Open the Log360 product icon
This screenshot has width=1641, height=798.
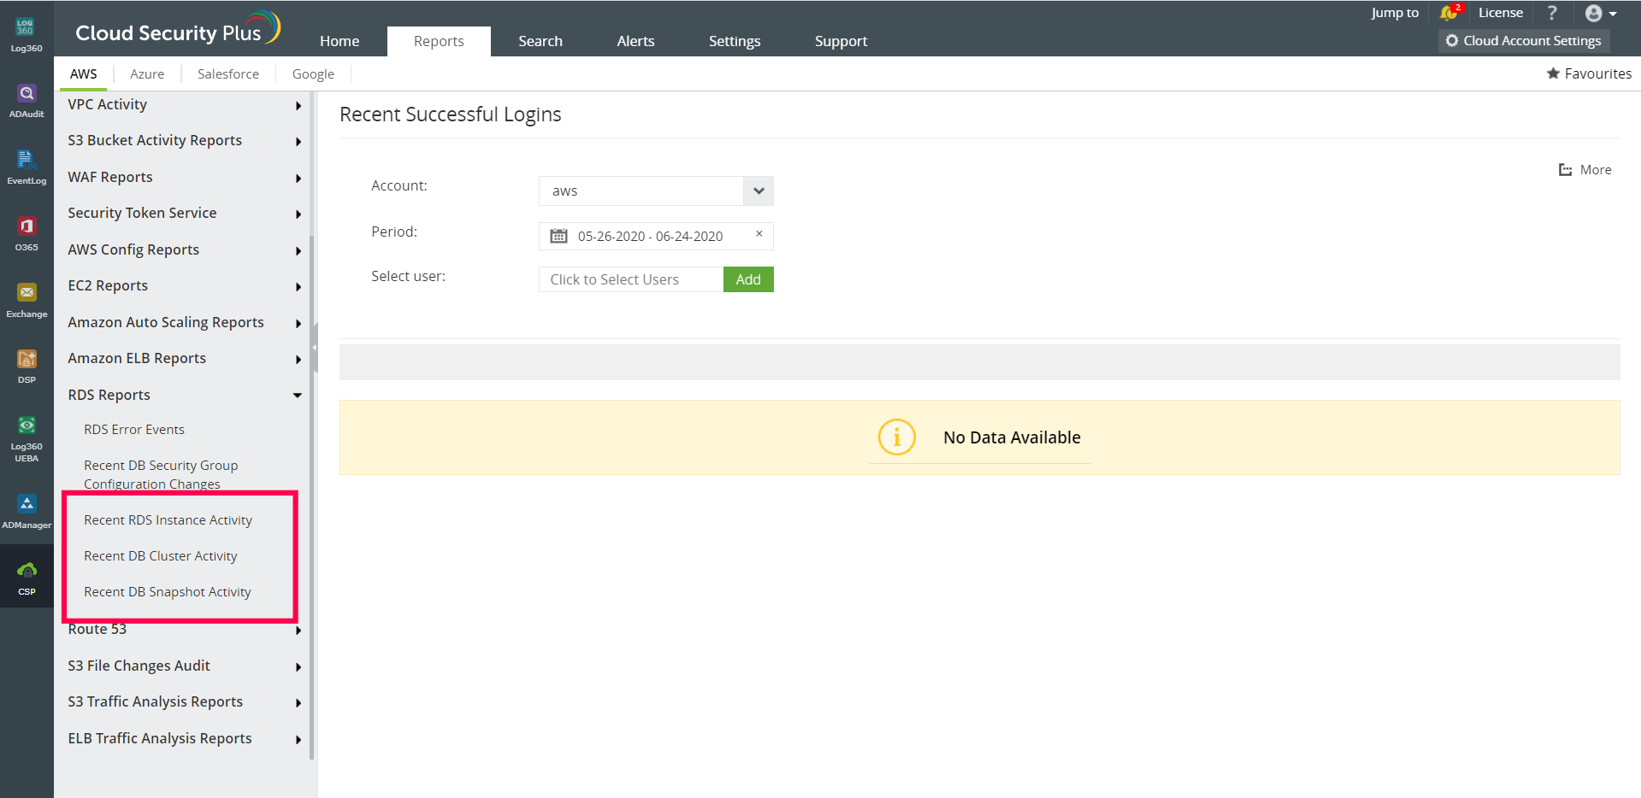click(x=27, y=28)
